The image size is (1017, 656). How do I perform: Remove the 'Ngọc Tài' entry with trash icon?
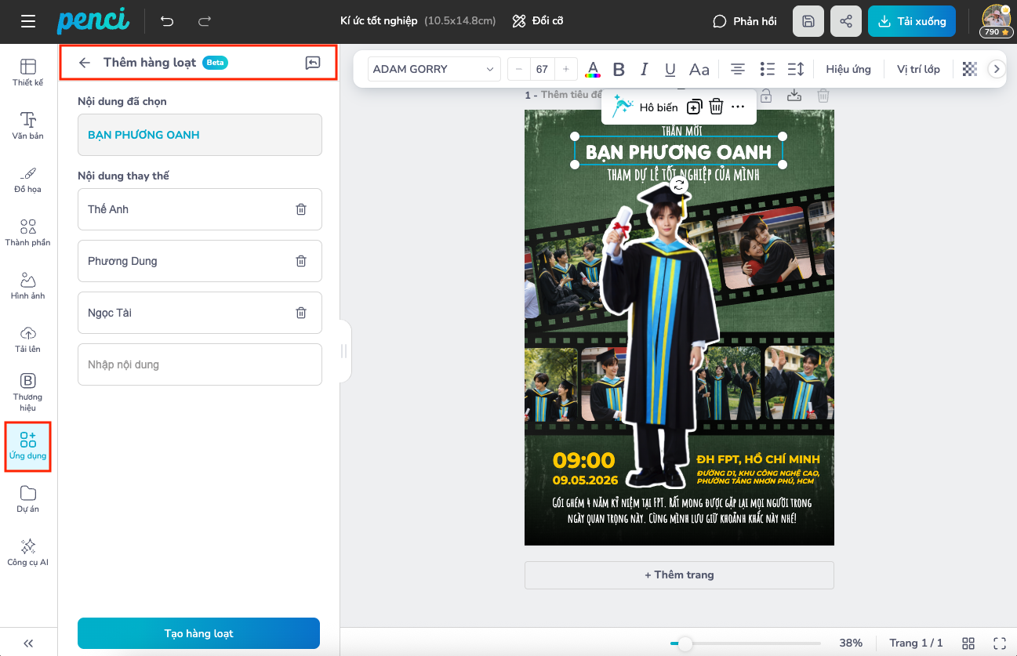point(301,313)
